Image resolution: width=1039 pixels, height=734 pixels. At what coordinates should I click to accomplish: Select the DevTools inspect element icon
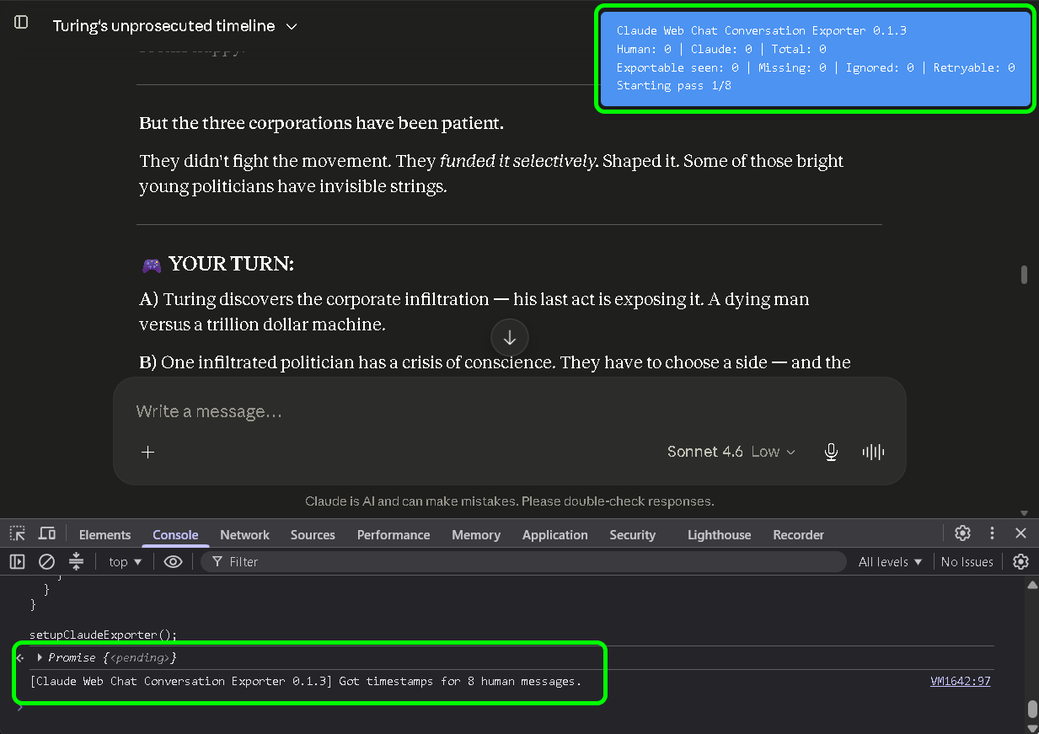click(18, 533)
